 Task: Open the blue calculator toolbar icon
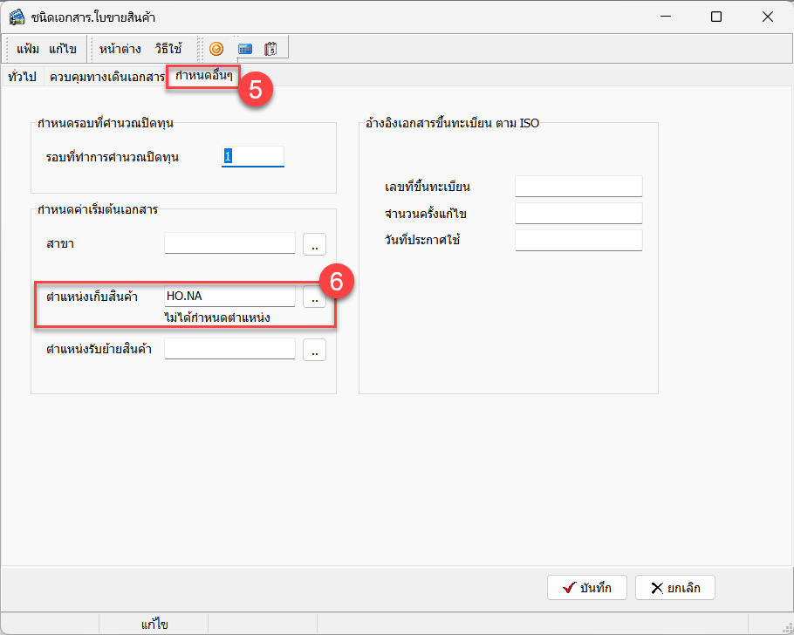tap(245, 49)
